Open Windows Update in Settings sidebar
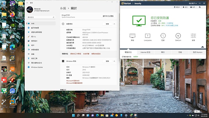 point(41,67)
